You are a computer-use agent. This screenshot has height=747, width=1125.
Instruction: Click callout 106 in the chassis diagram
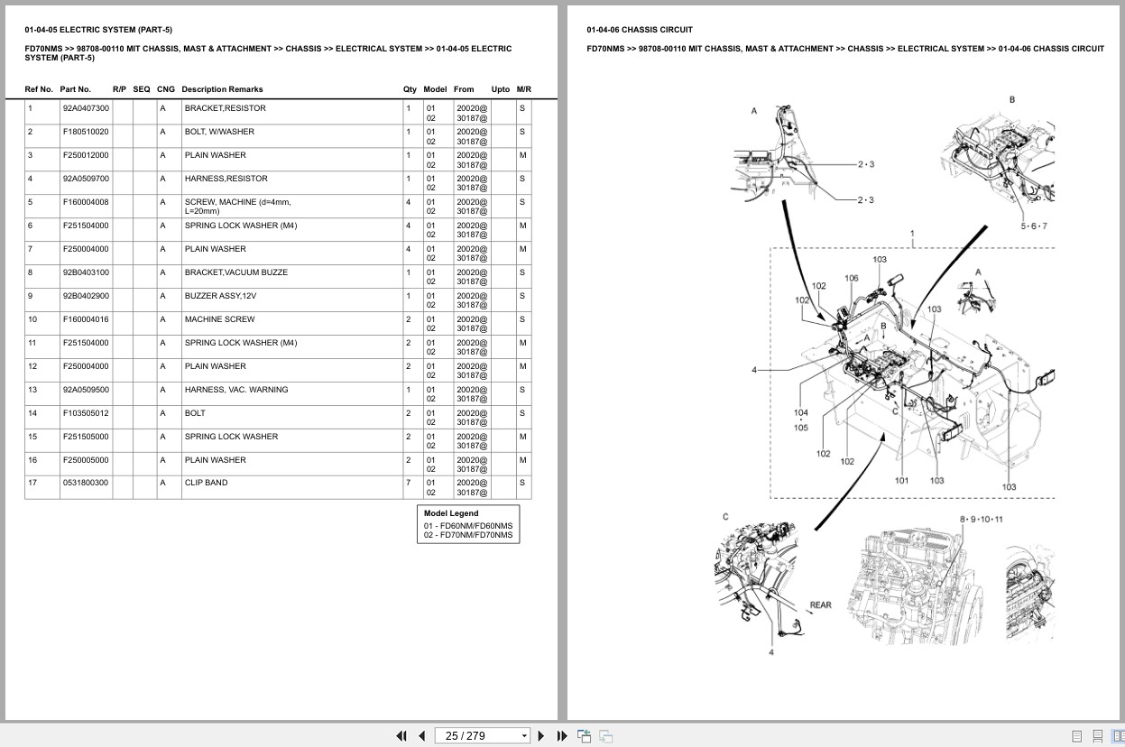[x=852, y=278]
